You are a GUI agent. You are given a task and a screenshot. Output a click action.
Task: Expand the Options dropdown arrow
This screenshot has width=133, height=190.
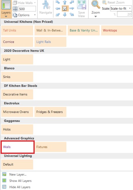[35, 15]
